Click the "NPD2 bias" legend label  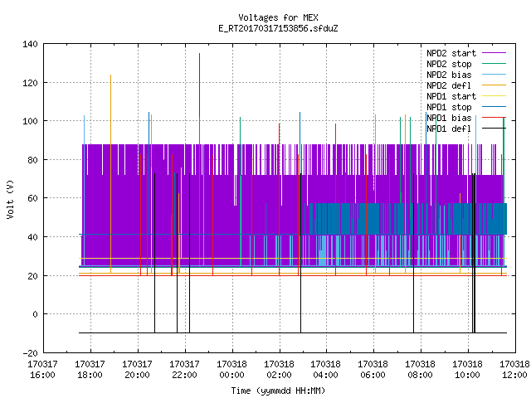449,75
